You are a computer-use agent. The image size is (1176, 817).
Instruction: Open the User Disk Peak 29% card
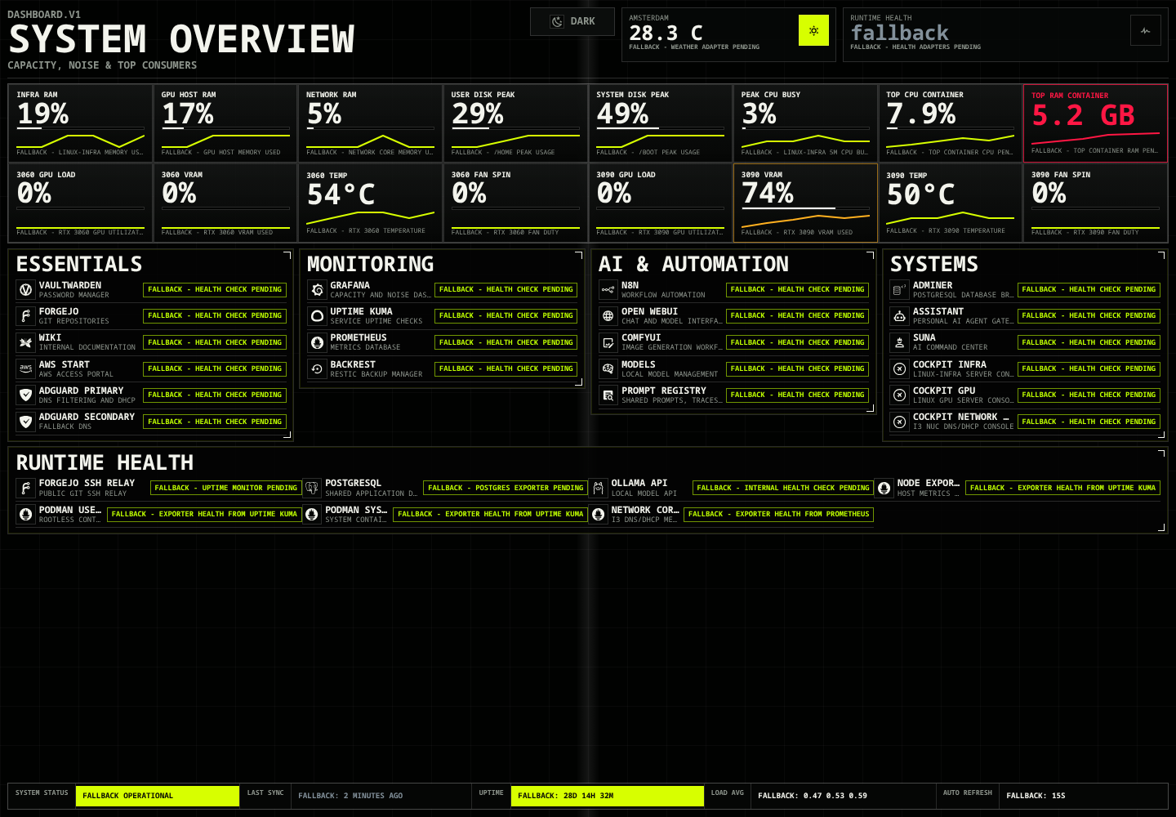coord(515,123)
